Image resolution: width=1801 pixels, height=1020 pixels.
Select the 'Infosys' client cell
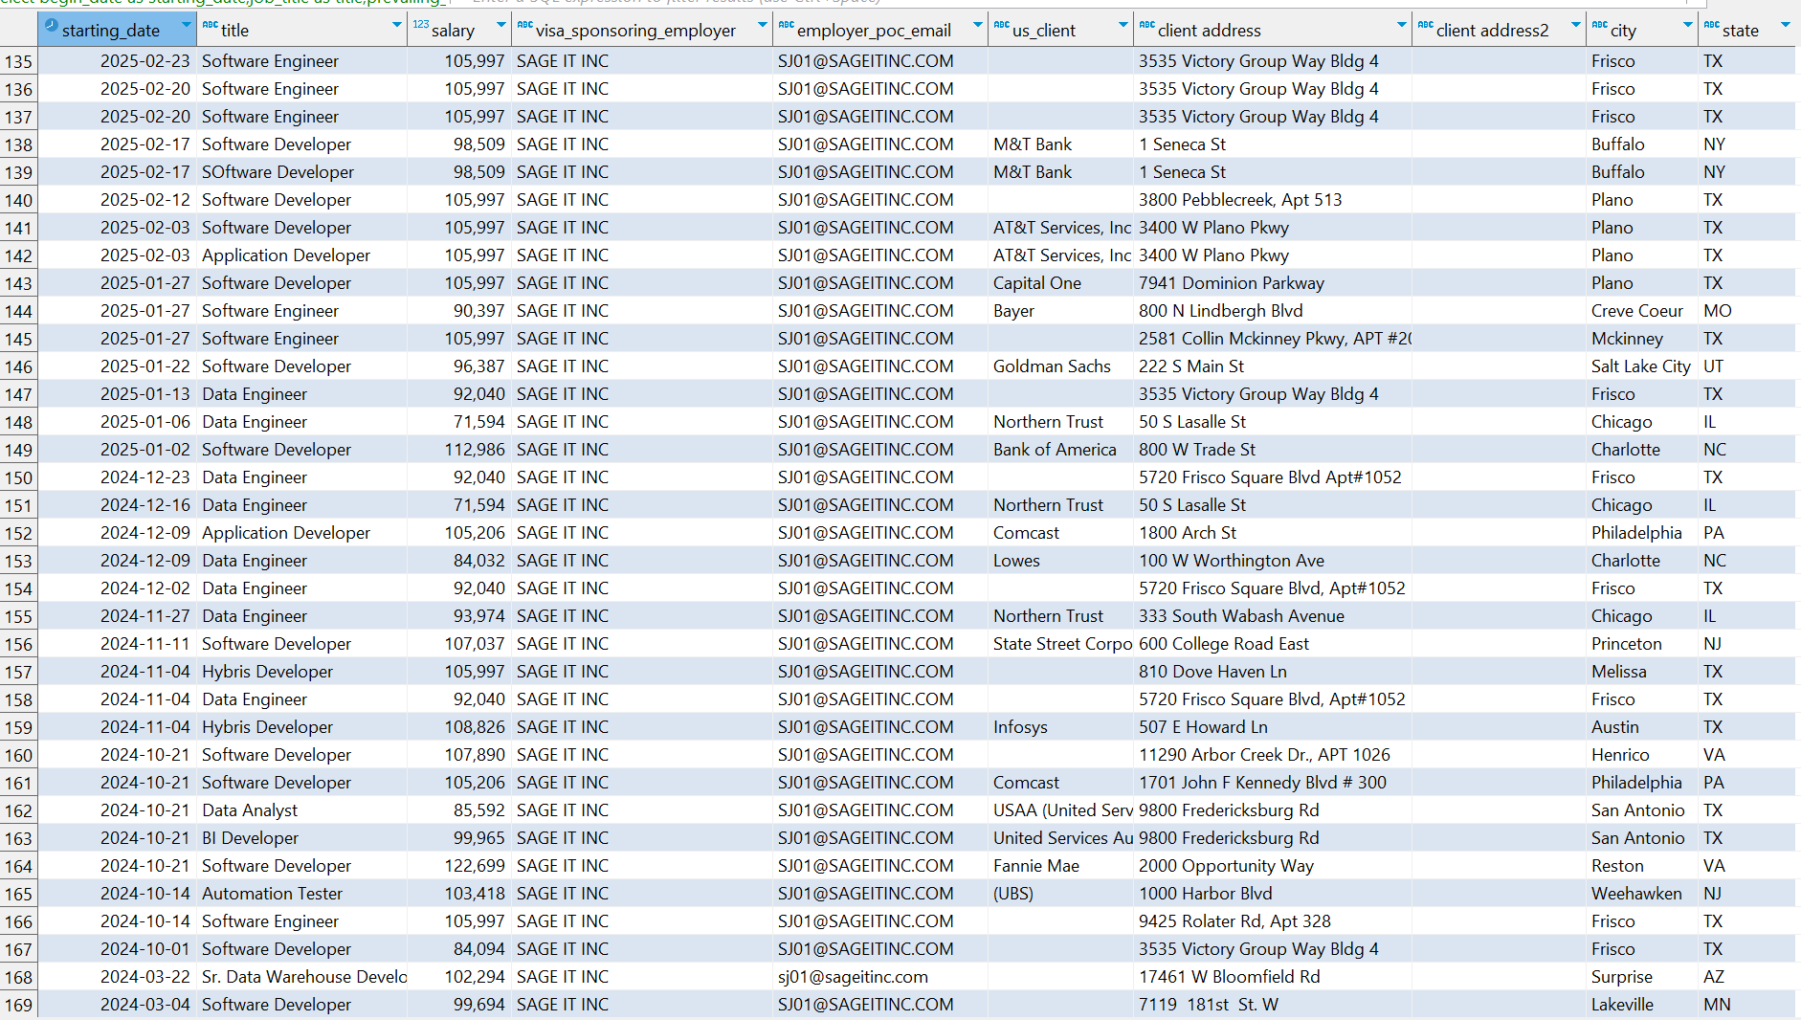[1060, 727]
